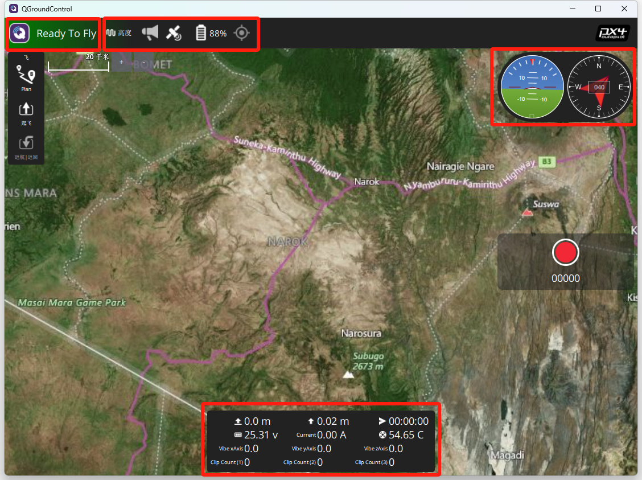
Task: Show GPS satellite status indicator
Action: (x=174, y=33)
